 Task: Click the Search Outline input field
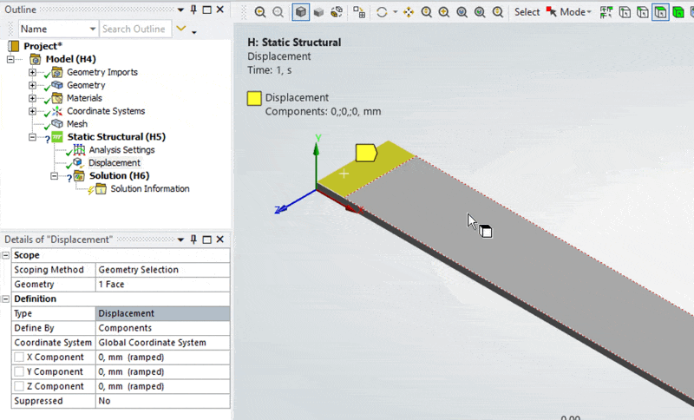(134, 30)
